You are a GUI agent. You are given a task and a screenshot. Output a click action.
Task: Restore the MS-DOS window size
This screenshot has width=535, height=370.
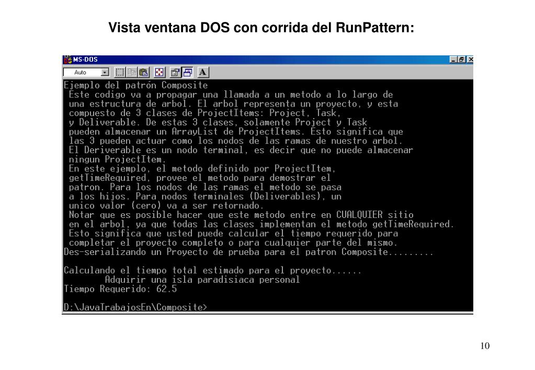pos(461,60)
